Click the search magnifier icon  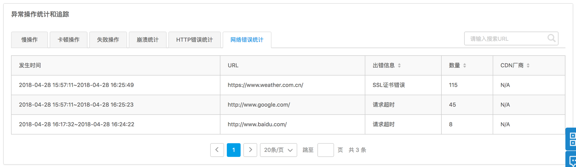tap(551, 38)
